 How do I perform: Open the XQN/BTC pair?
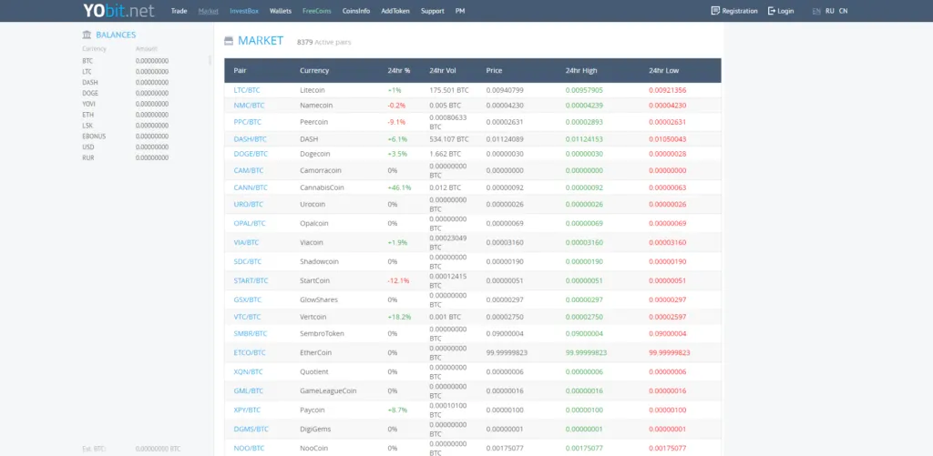(248, 371)
